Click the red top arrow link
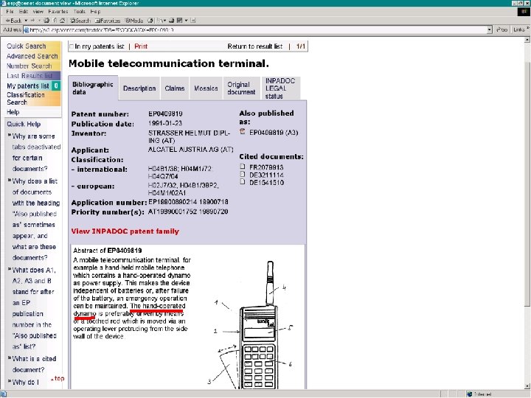 click(58, 378)
